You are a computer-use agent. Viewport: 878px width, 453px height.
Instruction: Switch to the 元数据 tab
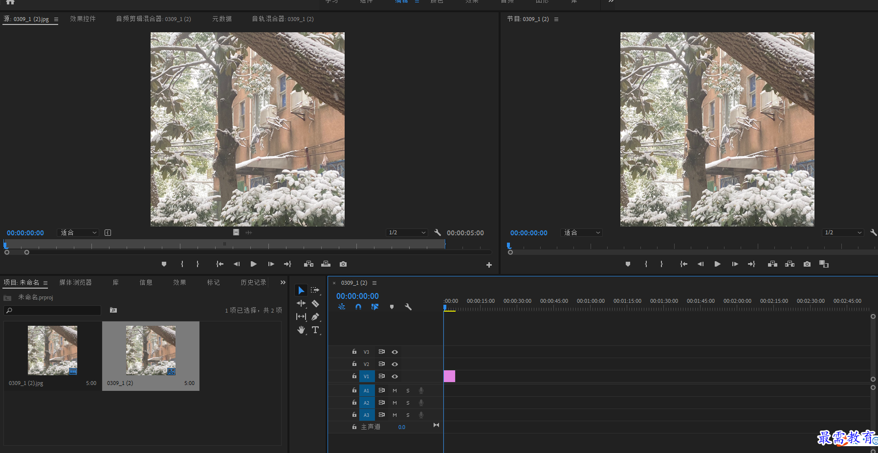click(222, 19)
